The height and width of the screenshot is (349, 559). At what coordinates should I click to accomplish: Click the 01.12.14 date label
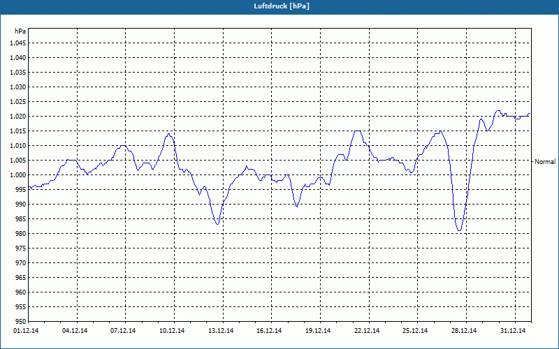[x=26, y=331]
